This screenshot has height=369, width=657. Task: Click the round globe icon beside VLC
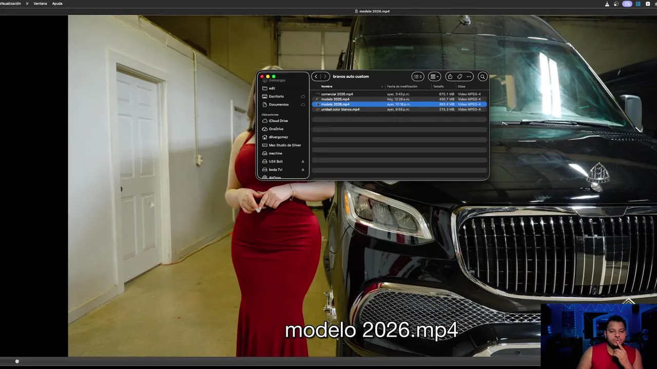(x=616, y=4)
